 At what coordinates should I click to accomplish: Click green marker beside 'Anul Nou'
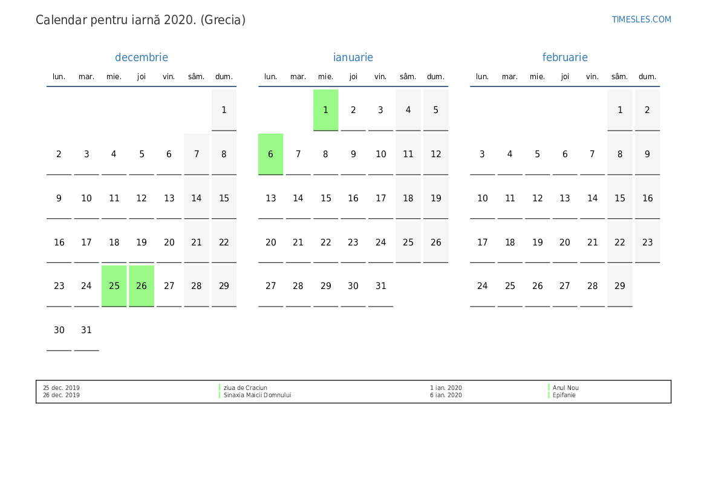(x=549, y=388)
